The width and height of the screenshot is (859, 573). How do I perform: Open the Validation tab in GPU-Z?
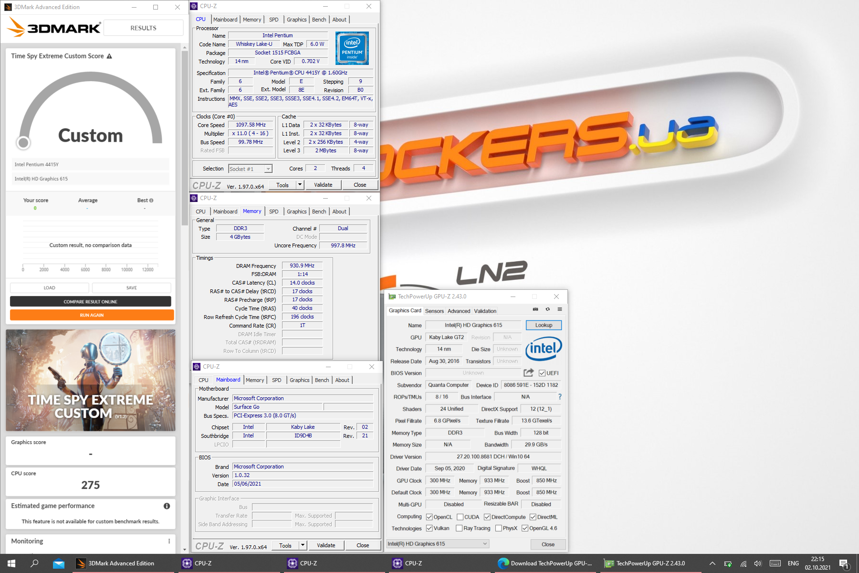pos(485,311)
